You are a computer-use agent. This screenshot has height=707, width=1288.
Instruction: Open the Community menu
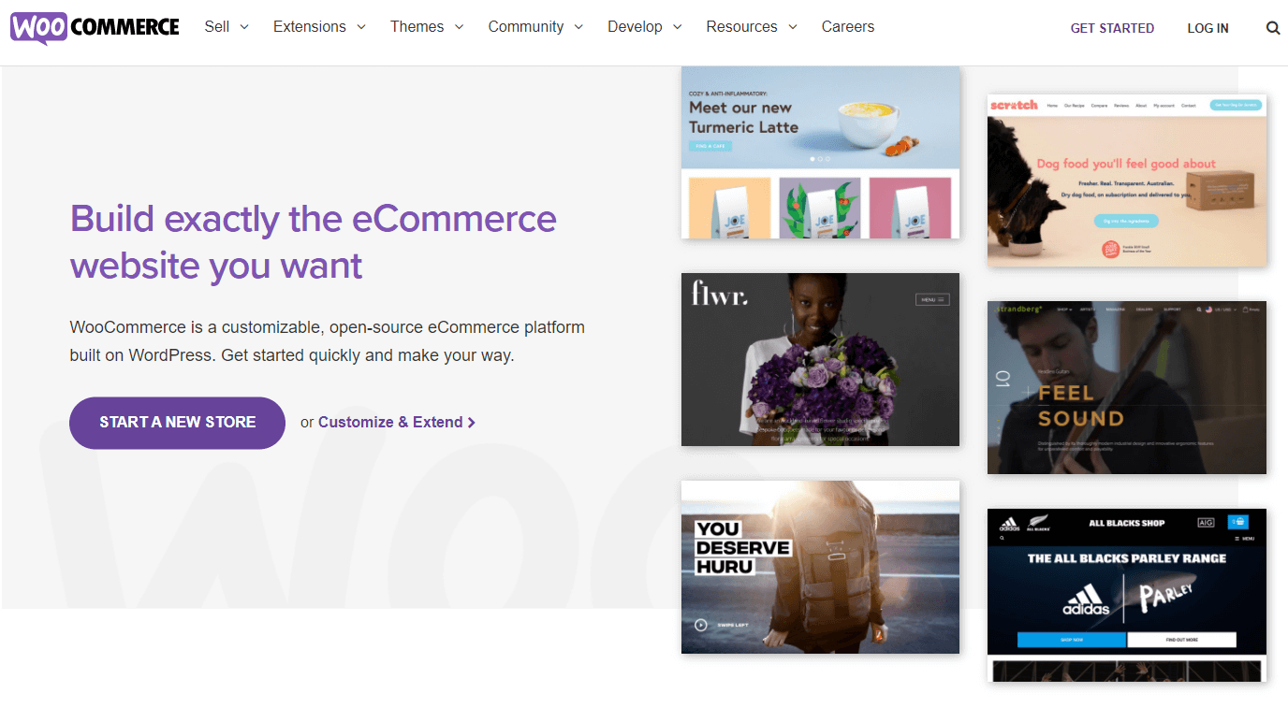pyautogui.click(x=526, y=26)
